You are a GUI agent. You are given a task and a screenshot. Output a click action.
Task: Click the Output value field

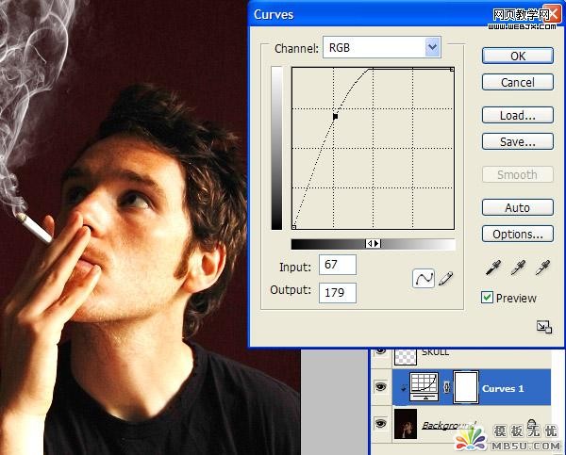338,292
